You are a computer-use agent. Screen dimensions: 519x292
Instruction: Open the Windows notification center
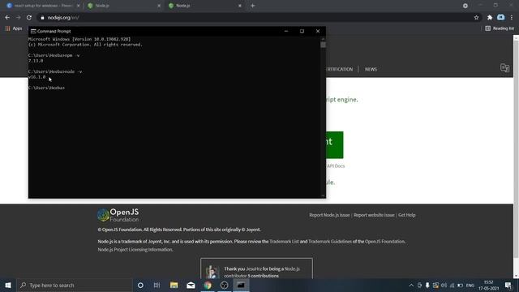508,285
